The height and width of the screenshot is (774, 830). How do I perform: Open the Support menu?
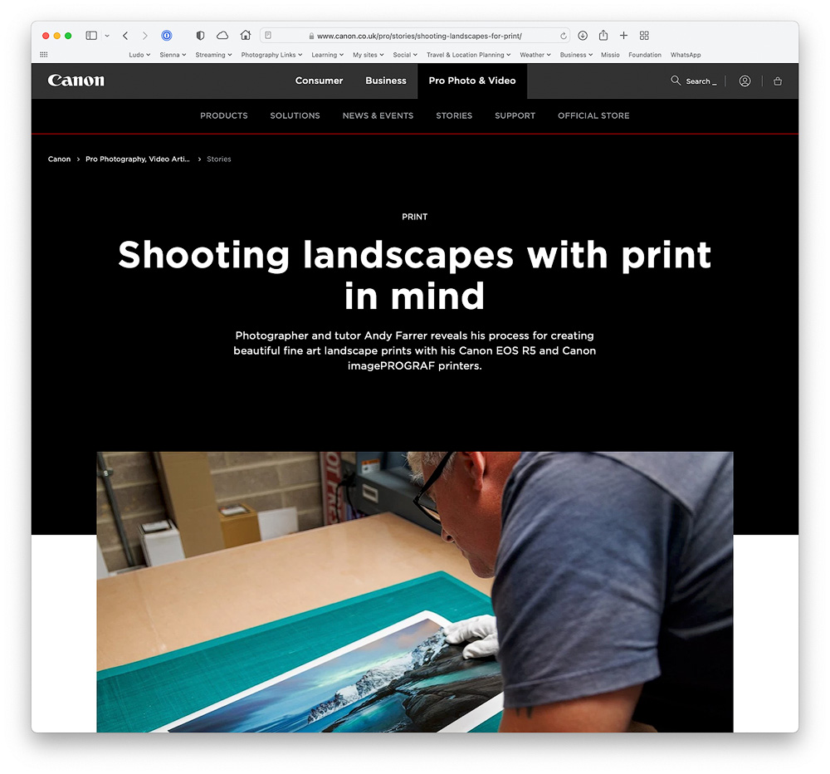click(515, 115)
